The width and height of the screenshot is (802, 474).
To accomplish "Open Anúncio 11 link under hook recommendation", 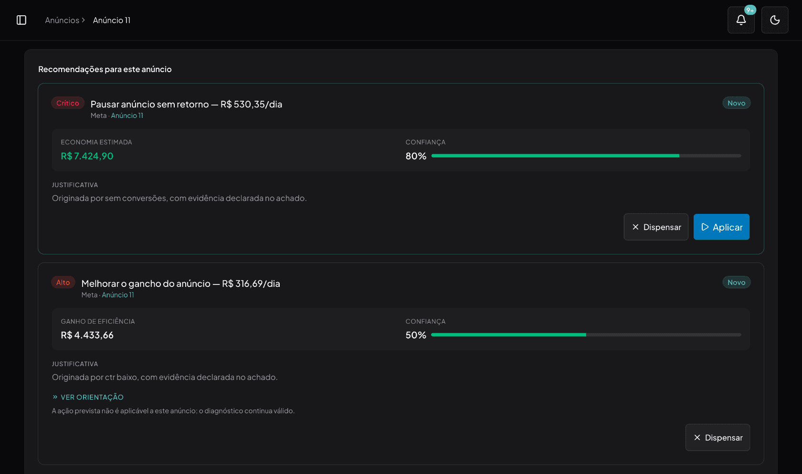I will click(x=118, y=295).
